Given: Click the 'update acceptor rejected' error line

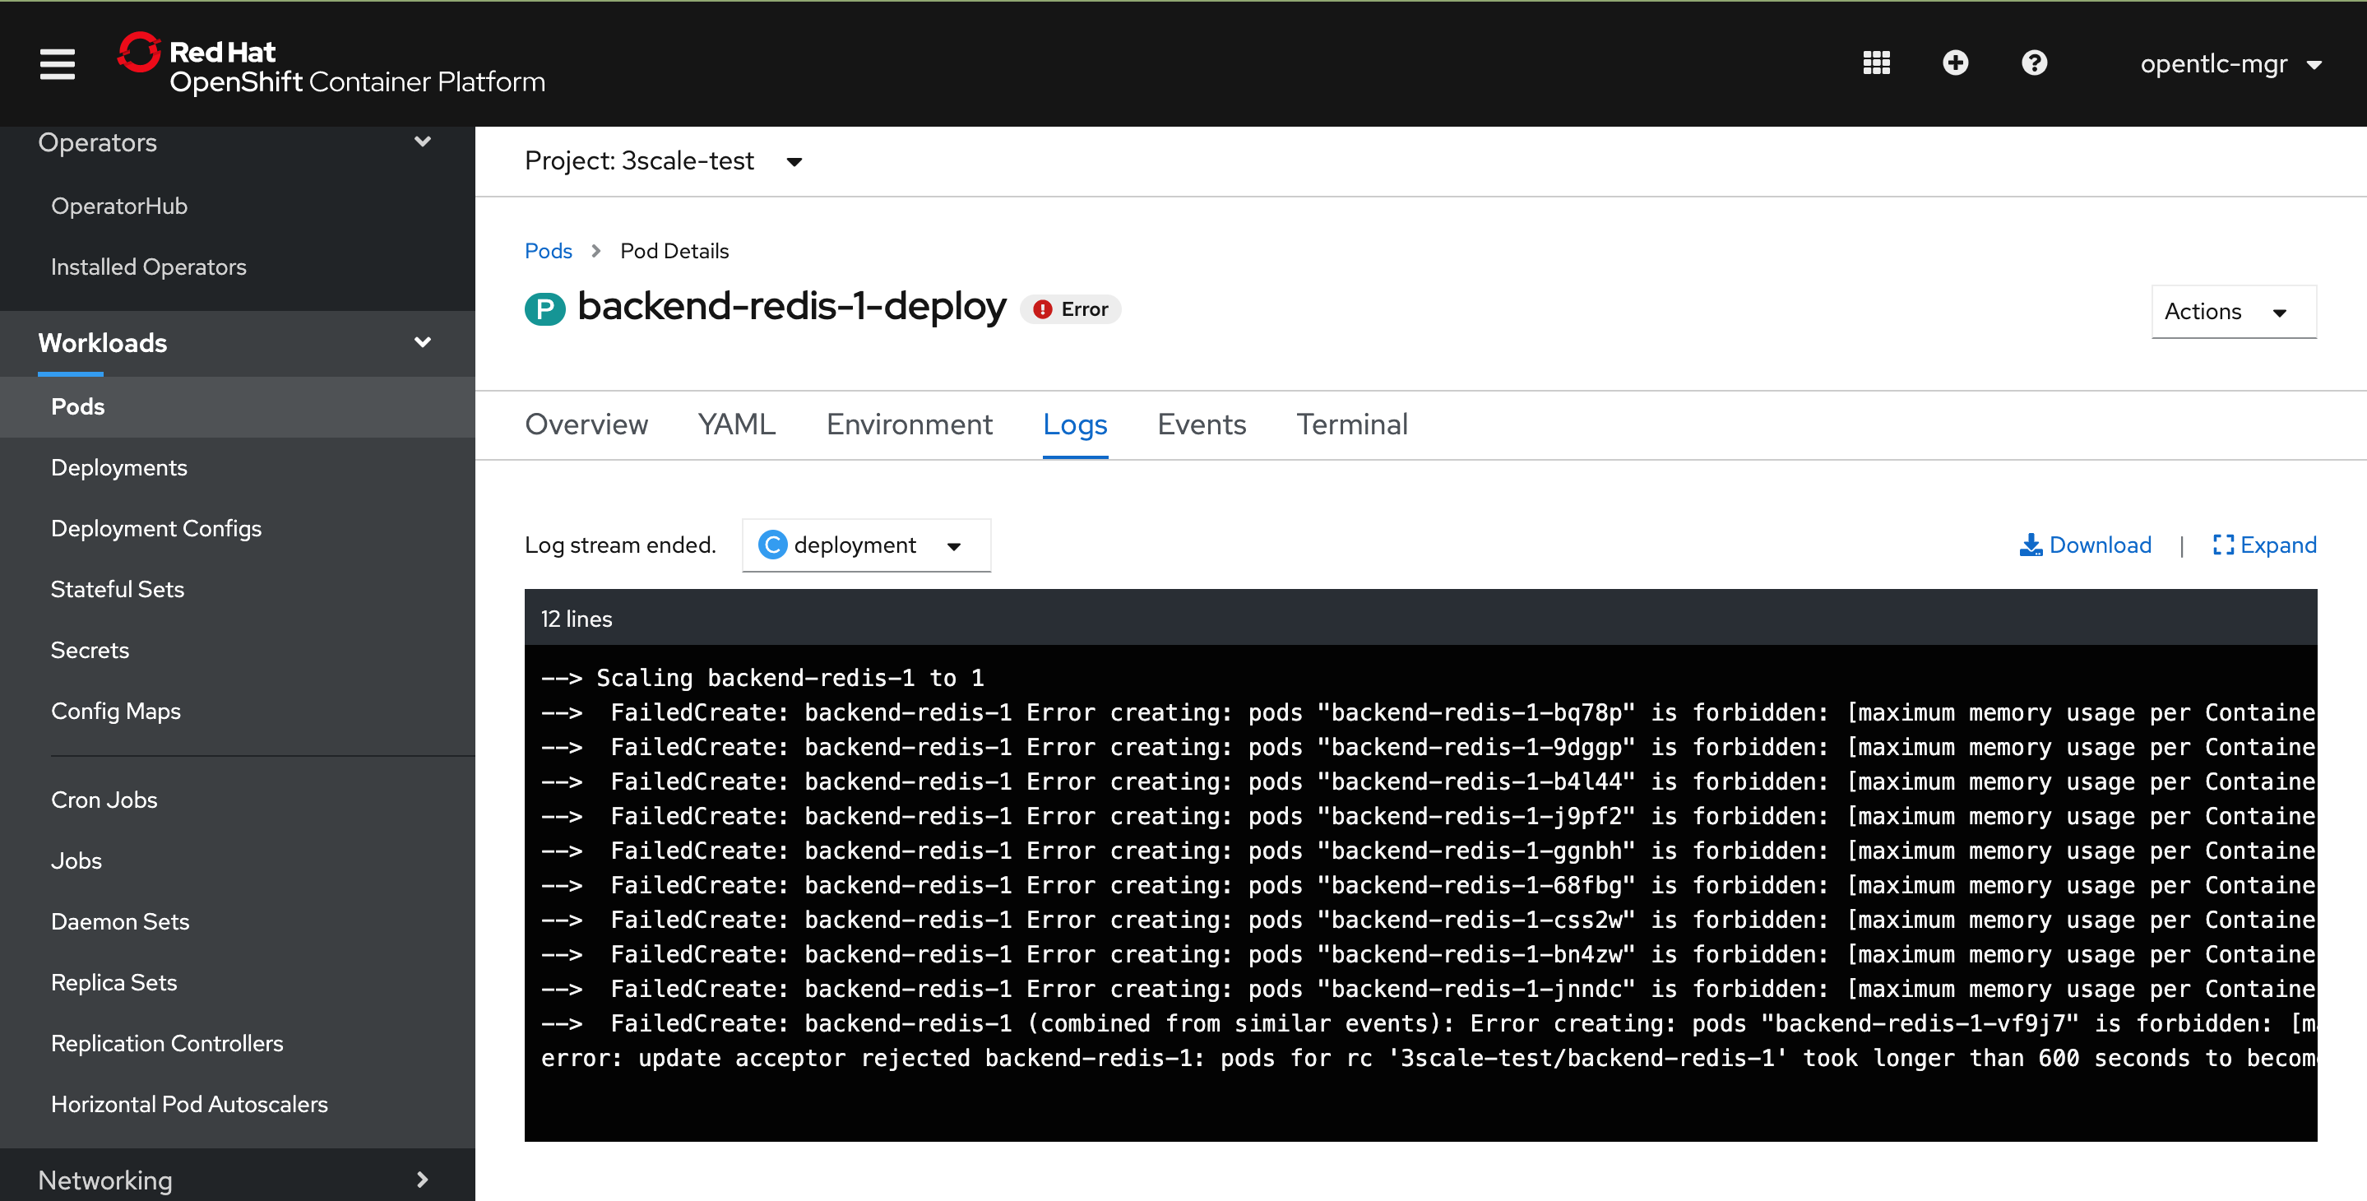Looking at the screenshot, I should click(1428, 1059).
